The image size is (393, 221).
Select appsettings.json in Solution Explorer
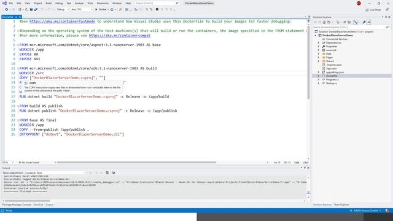point(335,72)
